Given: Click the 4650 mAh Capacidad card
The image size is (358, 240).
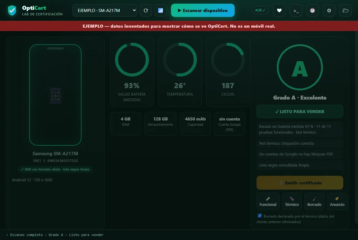Looking at the screenshot, I should [195, 124].
